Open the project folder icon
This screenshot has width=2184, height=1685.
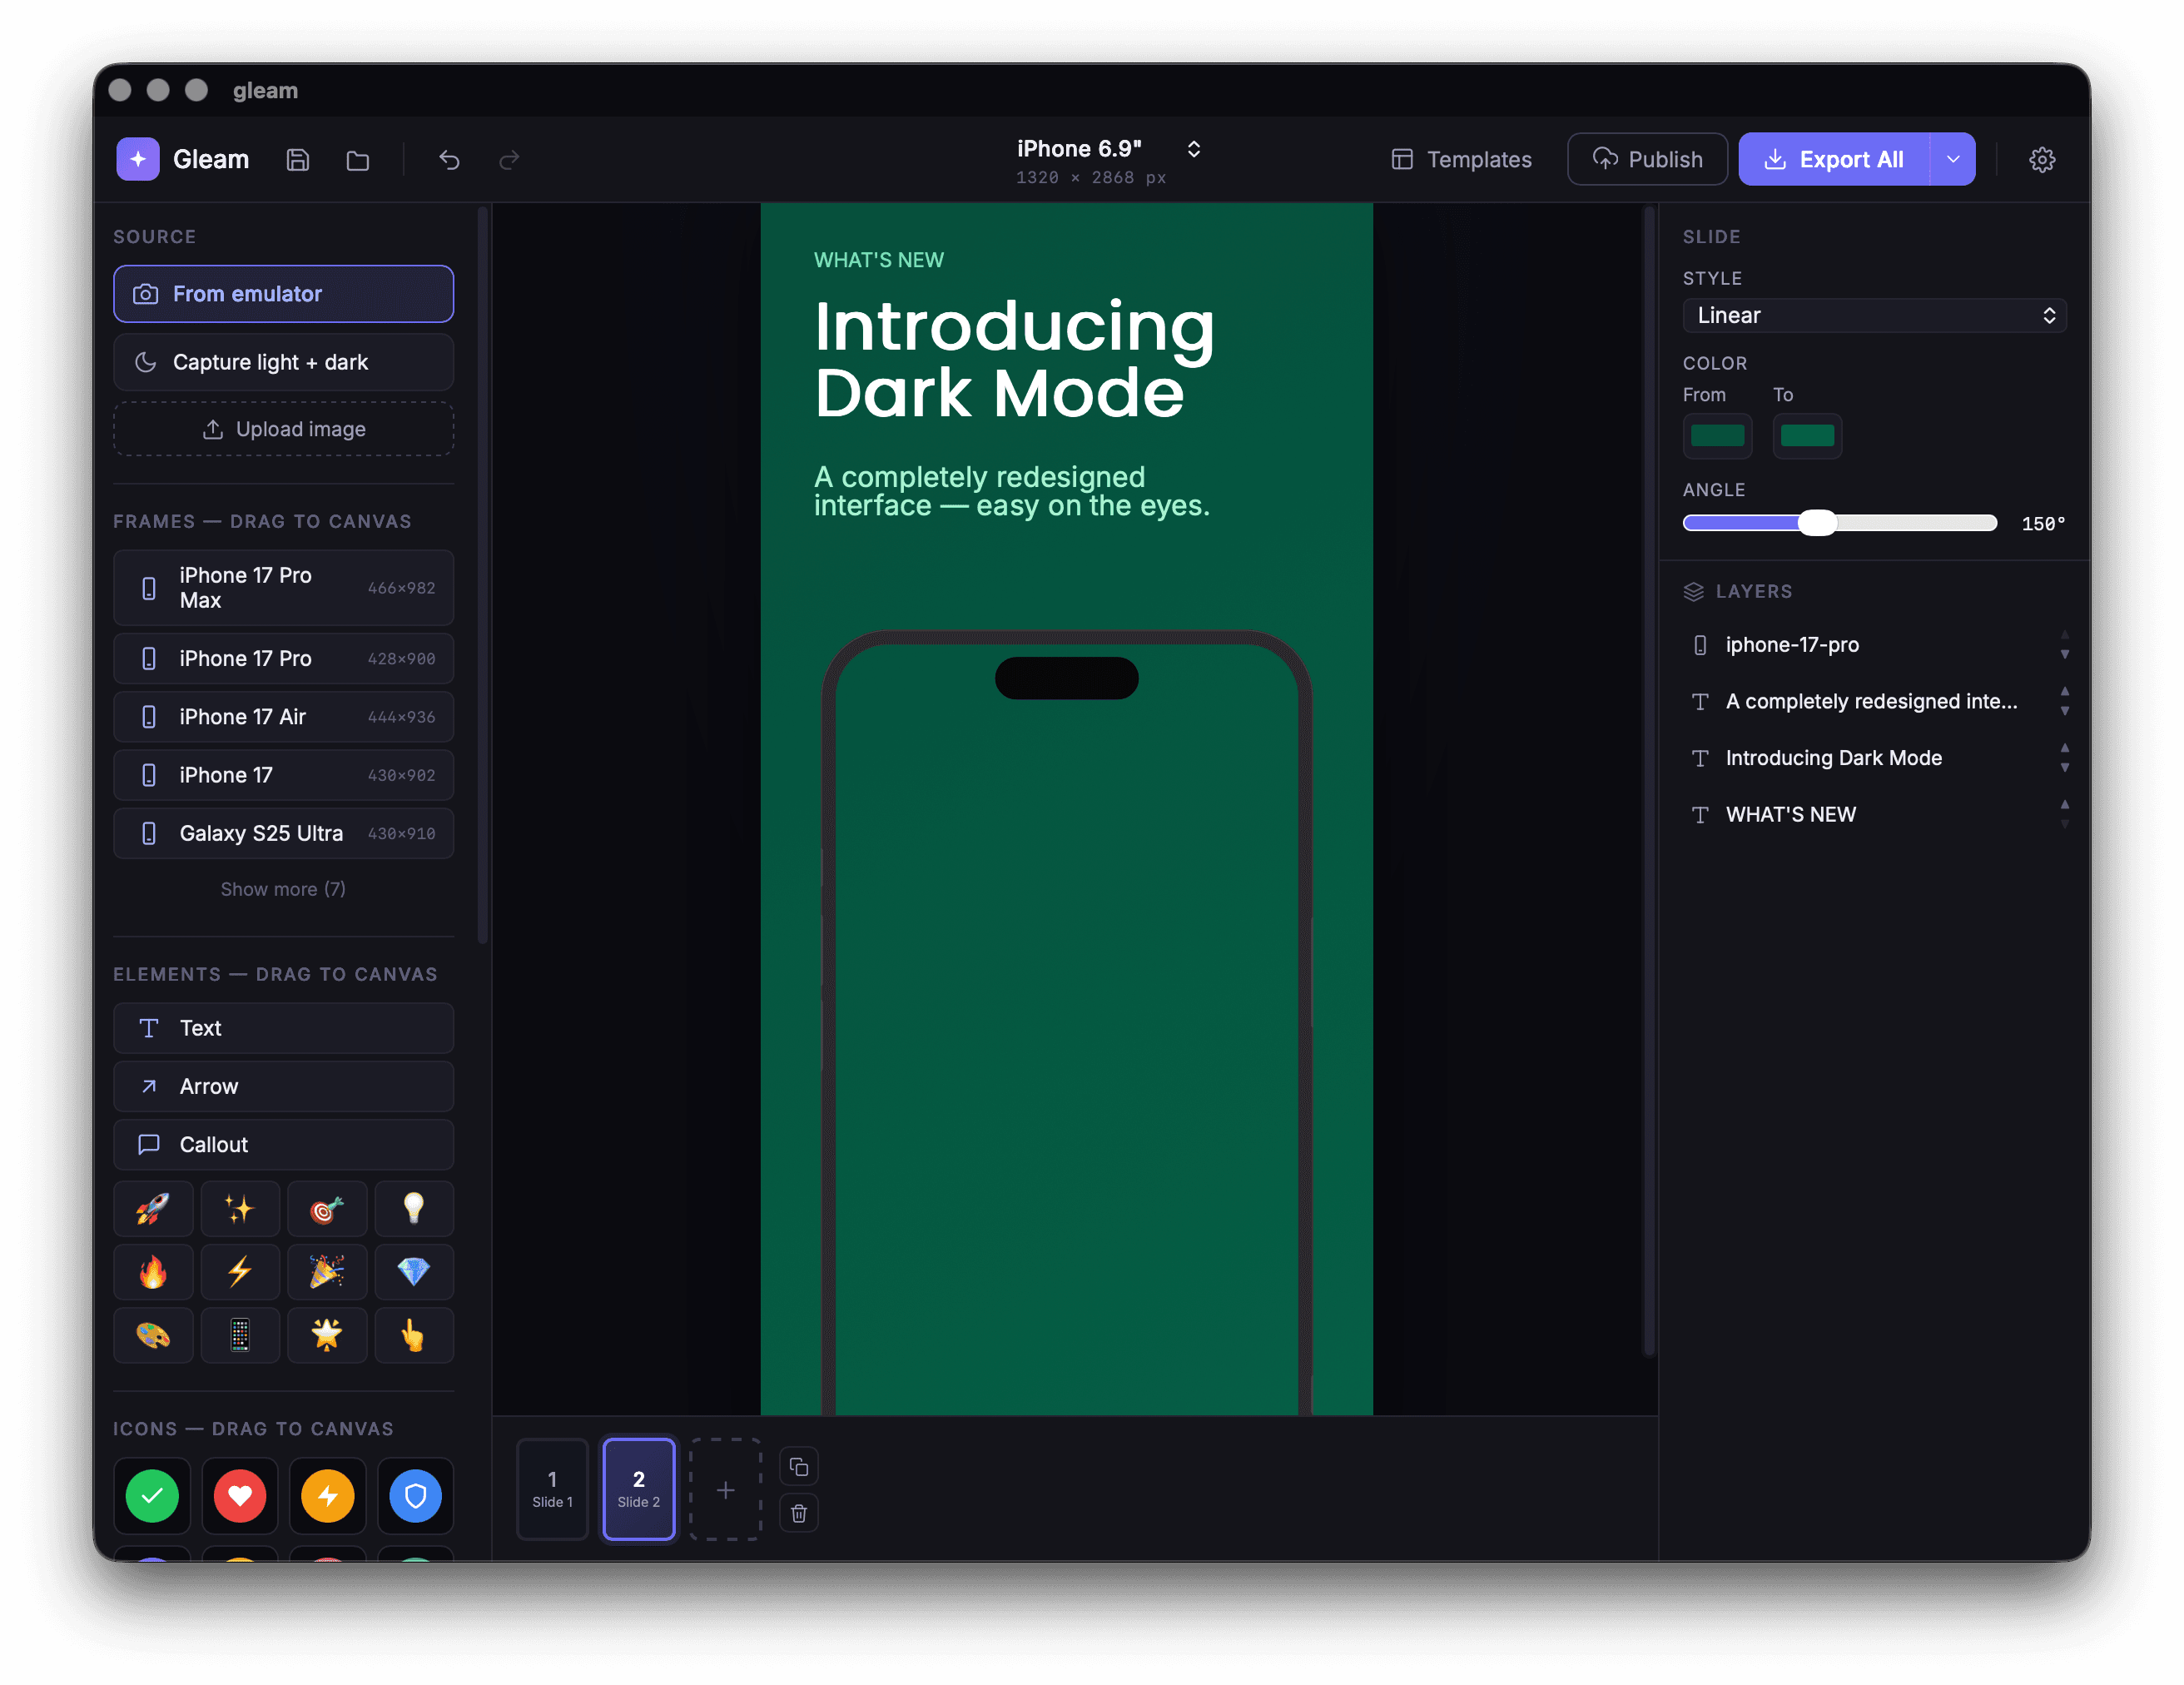357,160
